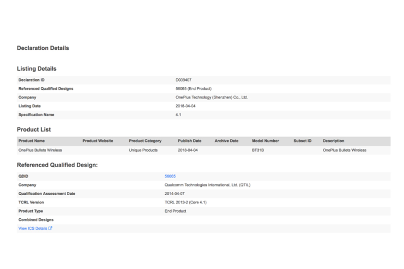Click the Combined Designs label
Viewport: 404px width, 269px height.
point(36,220)
